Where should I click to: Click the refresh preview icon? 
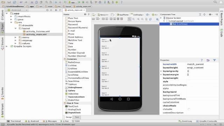150,19
